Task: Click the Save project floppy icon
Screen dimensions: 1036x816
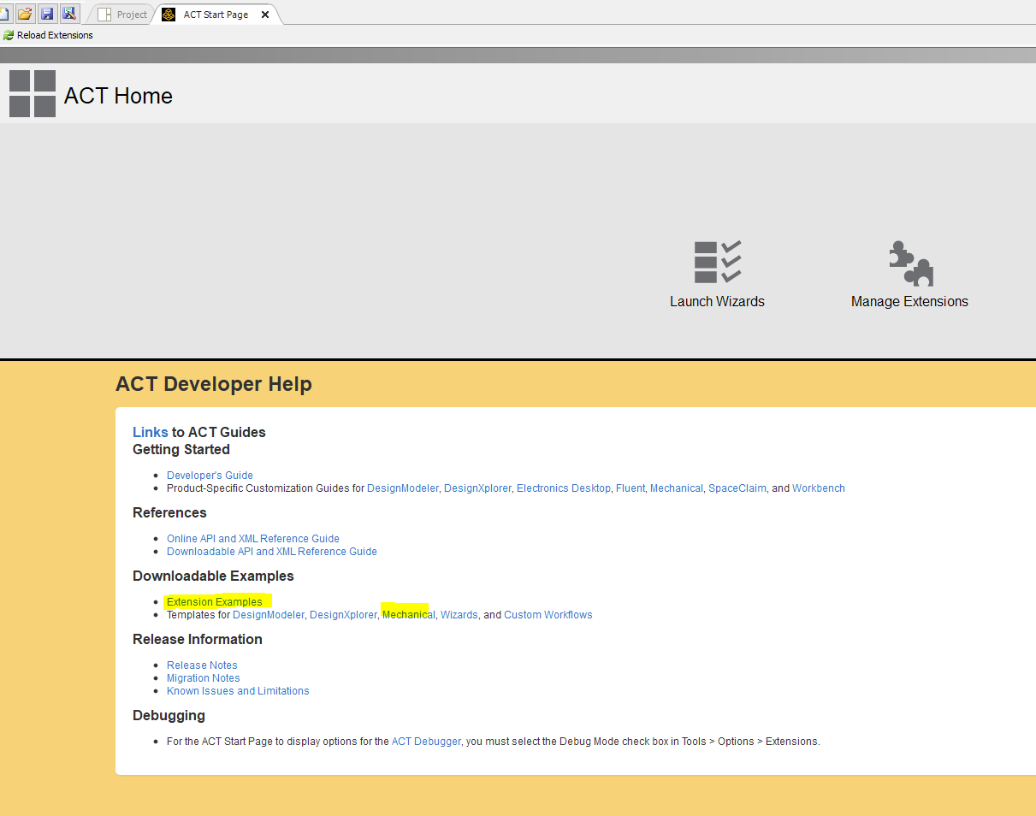Action: coord(47,14)
